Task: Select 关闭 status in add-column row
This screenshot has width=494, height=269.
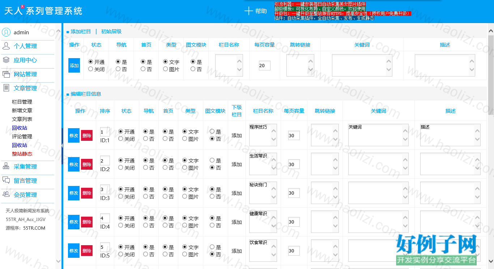Action: tap(91, 69)
